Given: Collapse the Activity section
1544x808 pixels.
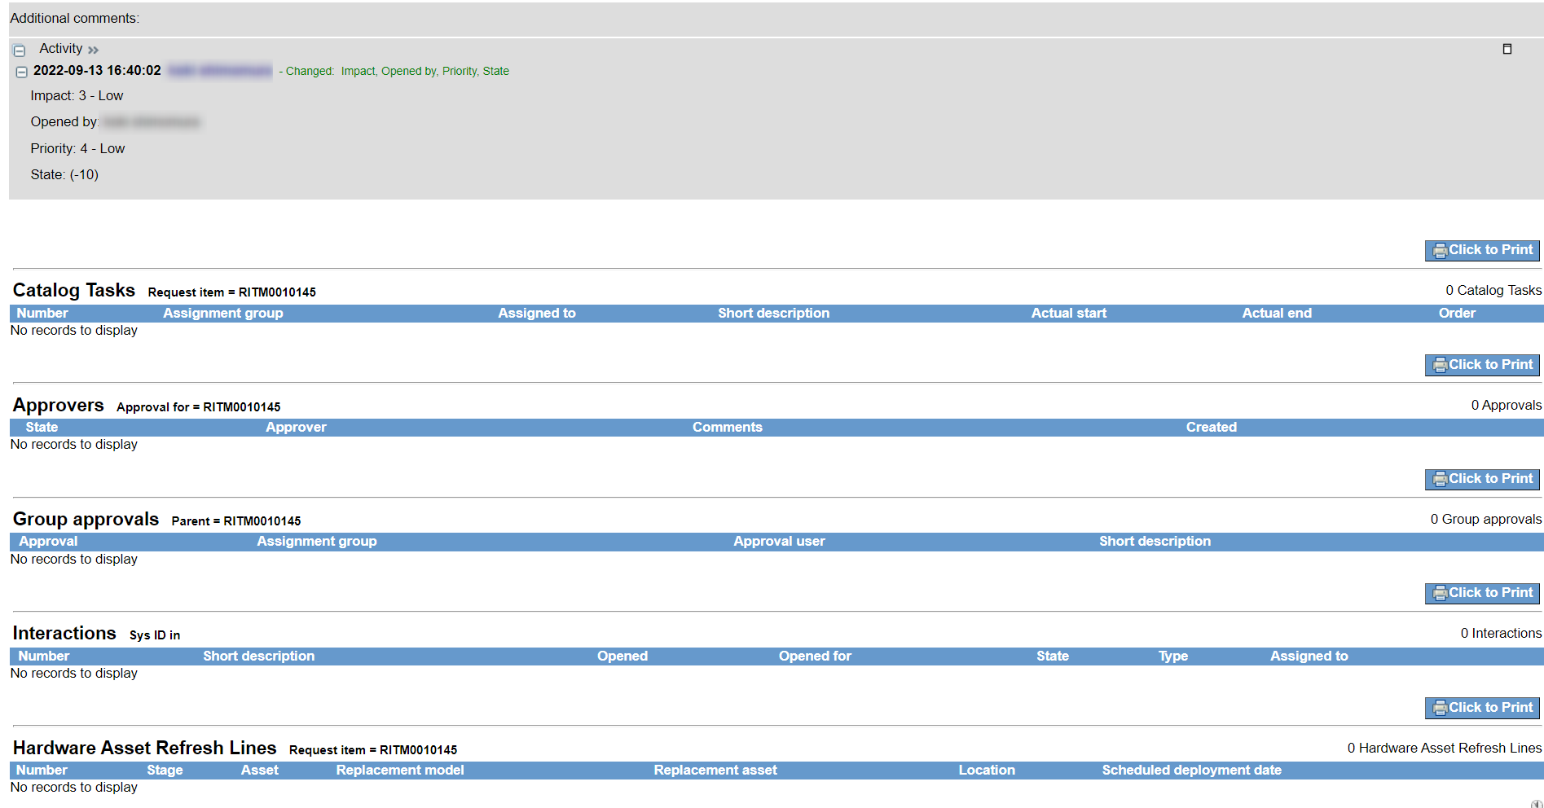Looking at the screenshot, I should (x=20, y=50).
